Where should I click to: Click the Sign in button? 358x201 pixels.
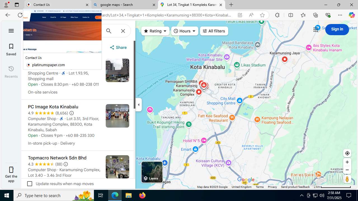tap(337, 29)
